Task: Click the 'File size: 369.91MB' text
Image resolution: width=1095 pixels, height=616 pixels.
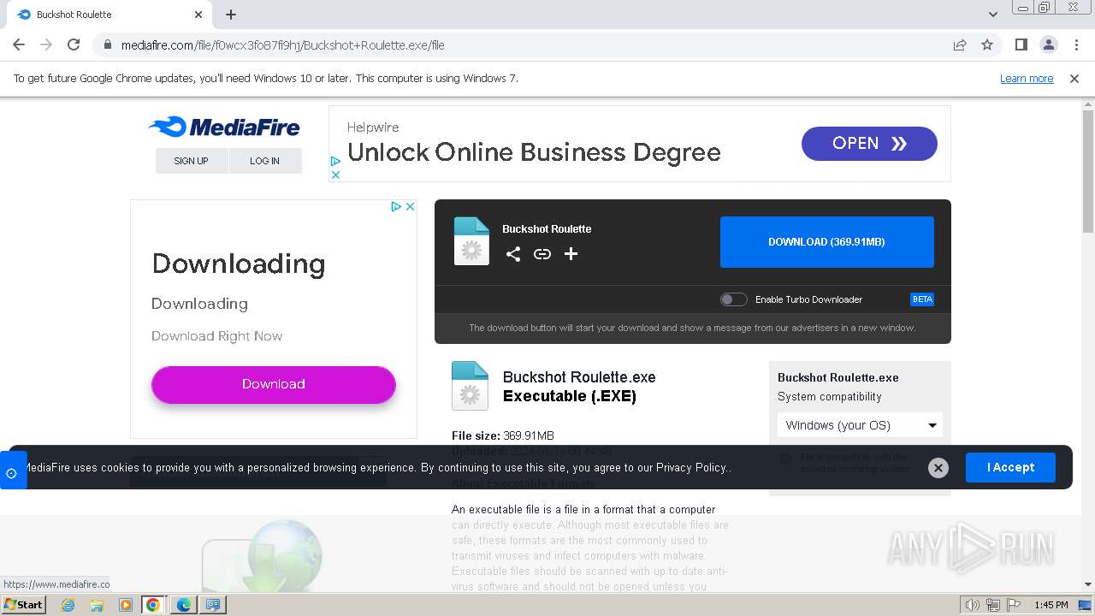Action: pyautogui.click(x=503, y=436)
